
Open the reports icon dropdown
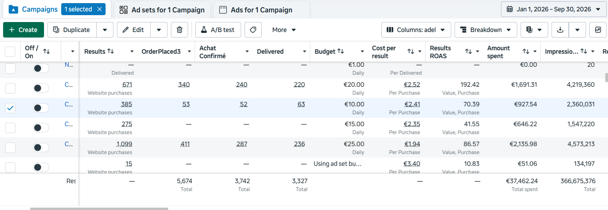[534, 30]
